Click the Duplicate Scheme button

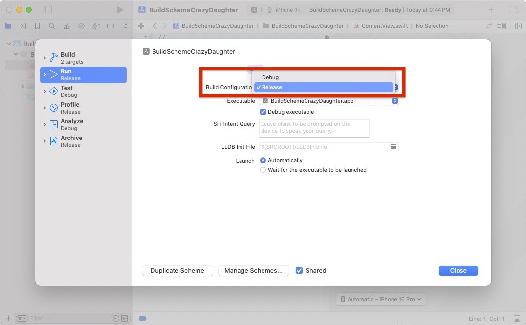coord(177,271)
